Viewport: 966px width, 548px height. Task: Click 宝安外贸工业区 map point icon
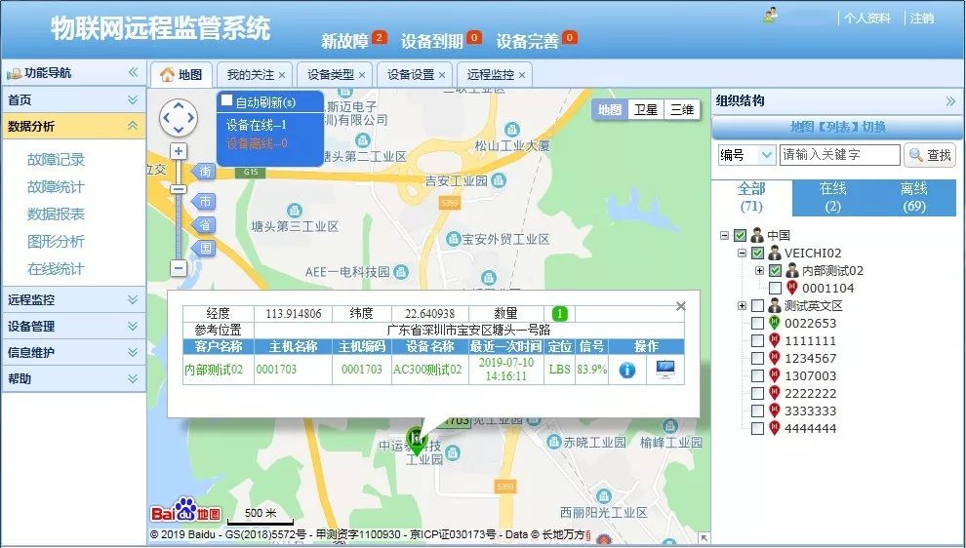click(454, 239)
